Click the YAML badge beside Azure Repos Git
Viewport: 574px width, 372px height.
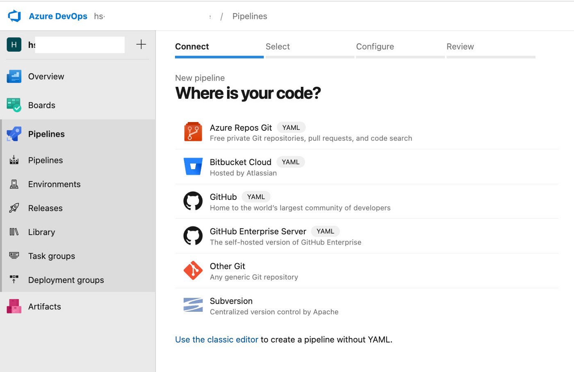coord(291,127)
